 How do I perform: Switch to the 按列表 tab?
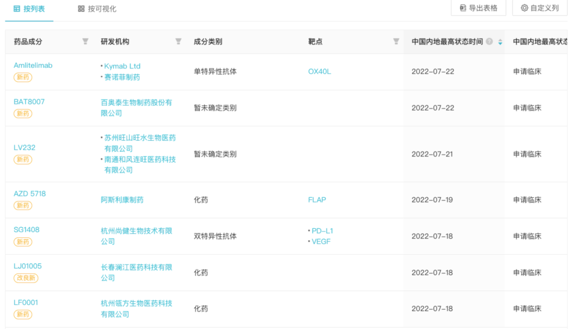[x=29, y=9]
